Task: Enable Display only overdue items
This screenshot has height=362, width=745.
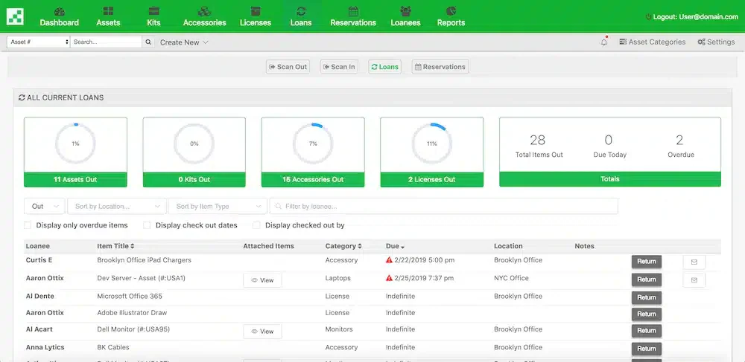Action: pos(28,225)
